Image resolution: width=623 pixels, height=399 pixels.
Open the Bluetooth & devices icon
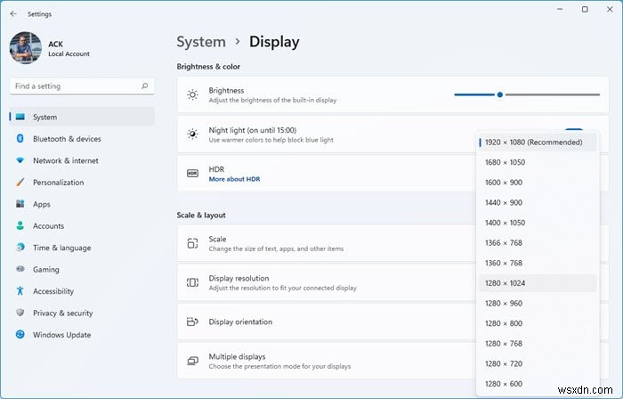(x=20, y=139)
